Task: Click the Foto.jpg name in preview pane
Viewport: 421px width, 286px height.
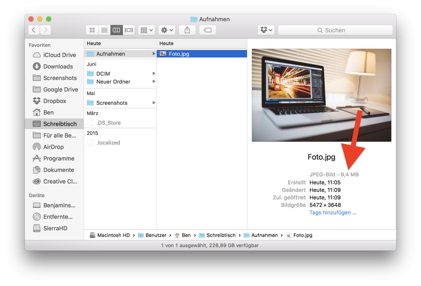Action: (x=321, y=157)
